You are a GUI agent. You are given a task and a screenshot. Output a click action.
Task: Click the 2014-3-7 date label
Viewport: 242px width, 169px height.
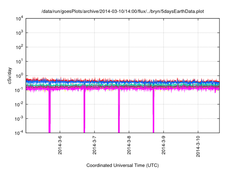tap(95, 145)
